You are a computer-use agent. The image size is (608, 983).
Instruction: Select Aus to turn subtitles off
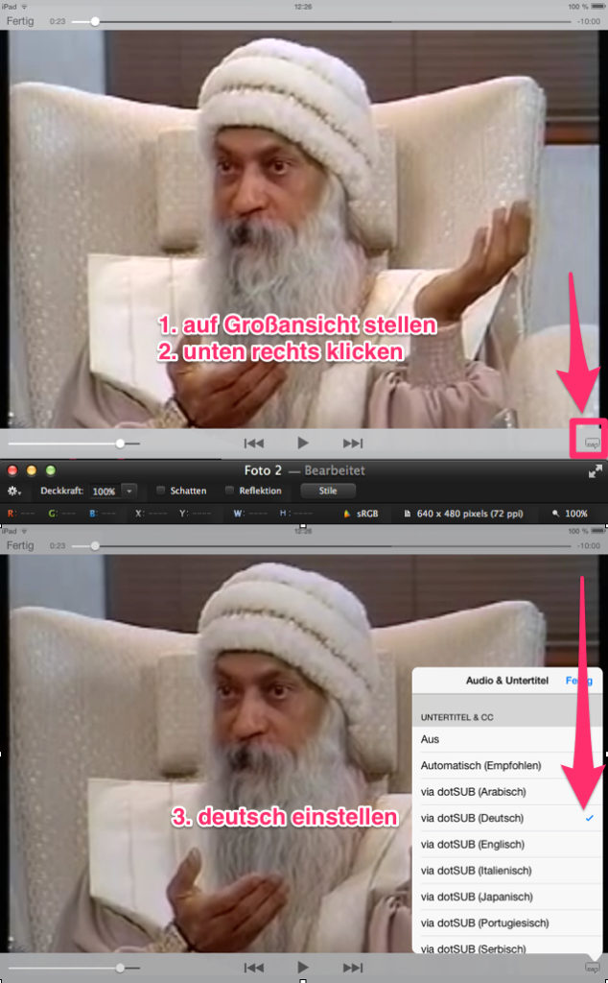(x=507, y=739)
